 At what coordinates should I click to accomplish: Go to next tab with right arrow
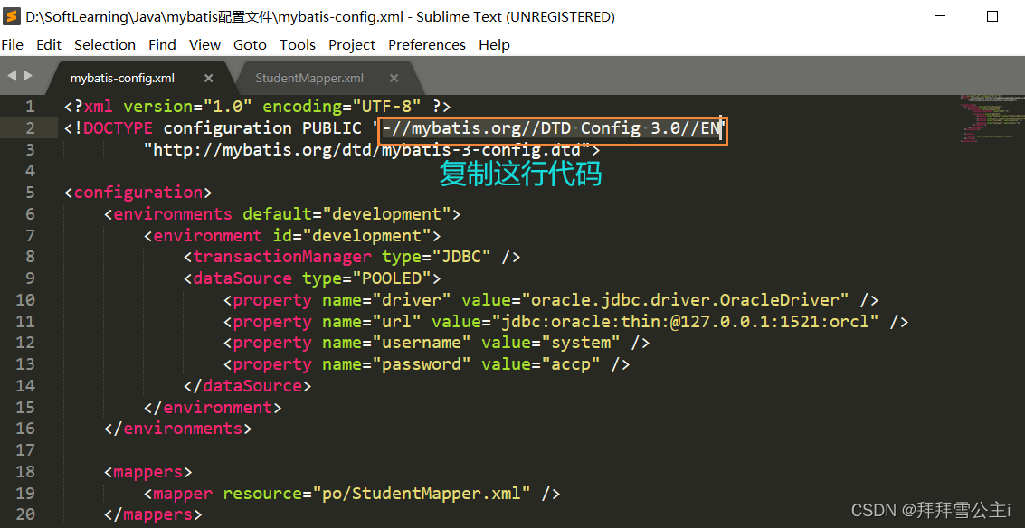click(x=27, y=76)
